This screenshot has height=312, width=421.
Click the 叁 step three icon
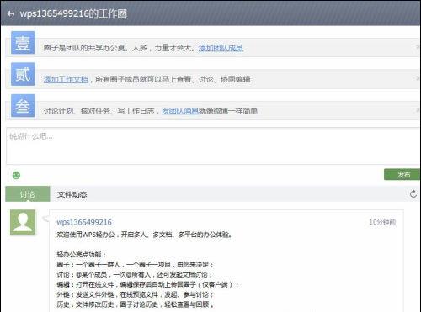click(x=23, y=106)
